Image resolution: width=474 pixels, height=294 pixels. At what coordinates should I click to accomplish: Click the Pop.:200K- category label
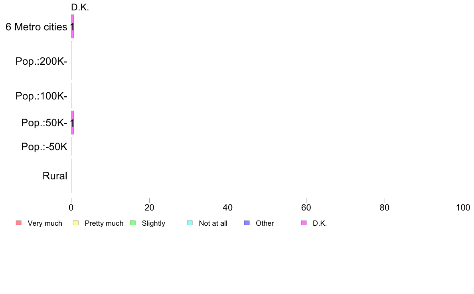tap(41, 62)
